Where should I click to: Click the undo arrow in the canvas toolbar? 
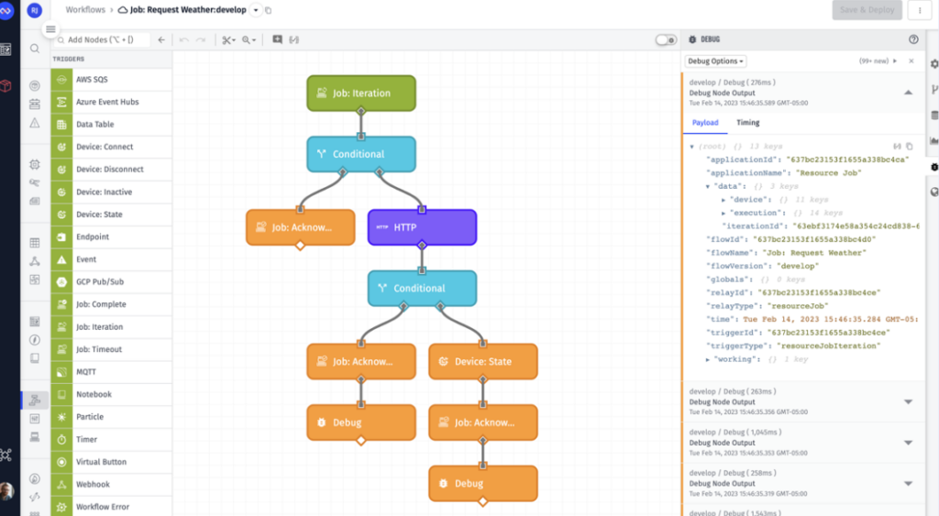click(x=183, y=40)
